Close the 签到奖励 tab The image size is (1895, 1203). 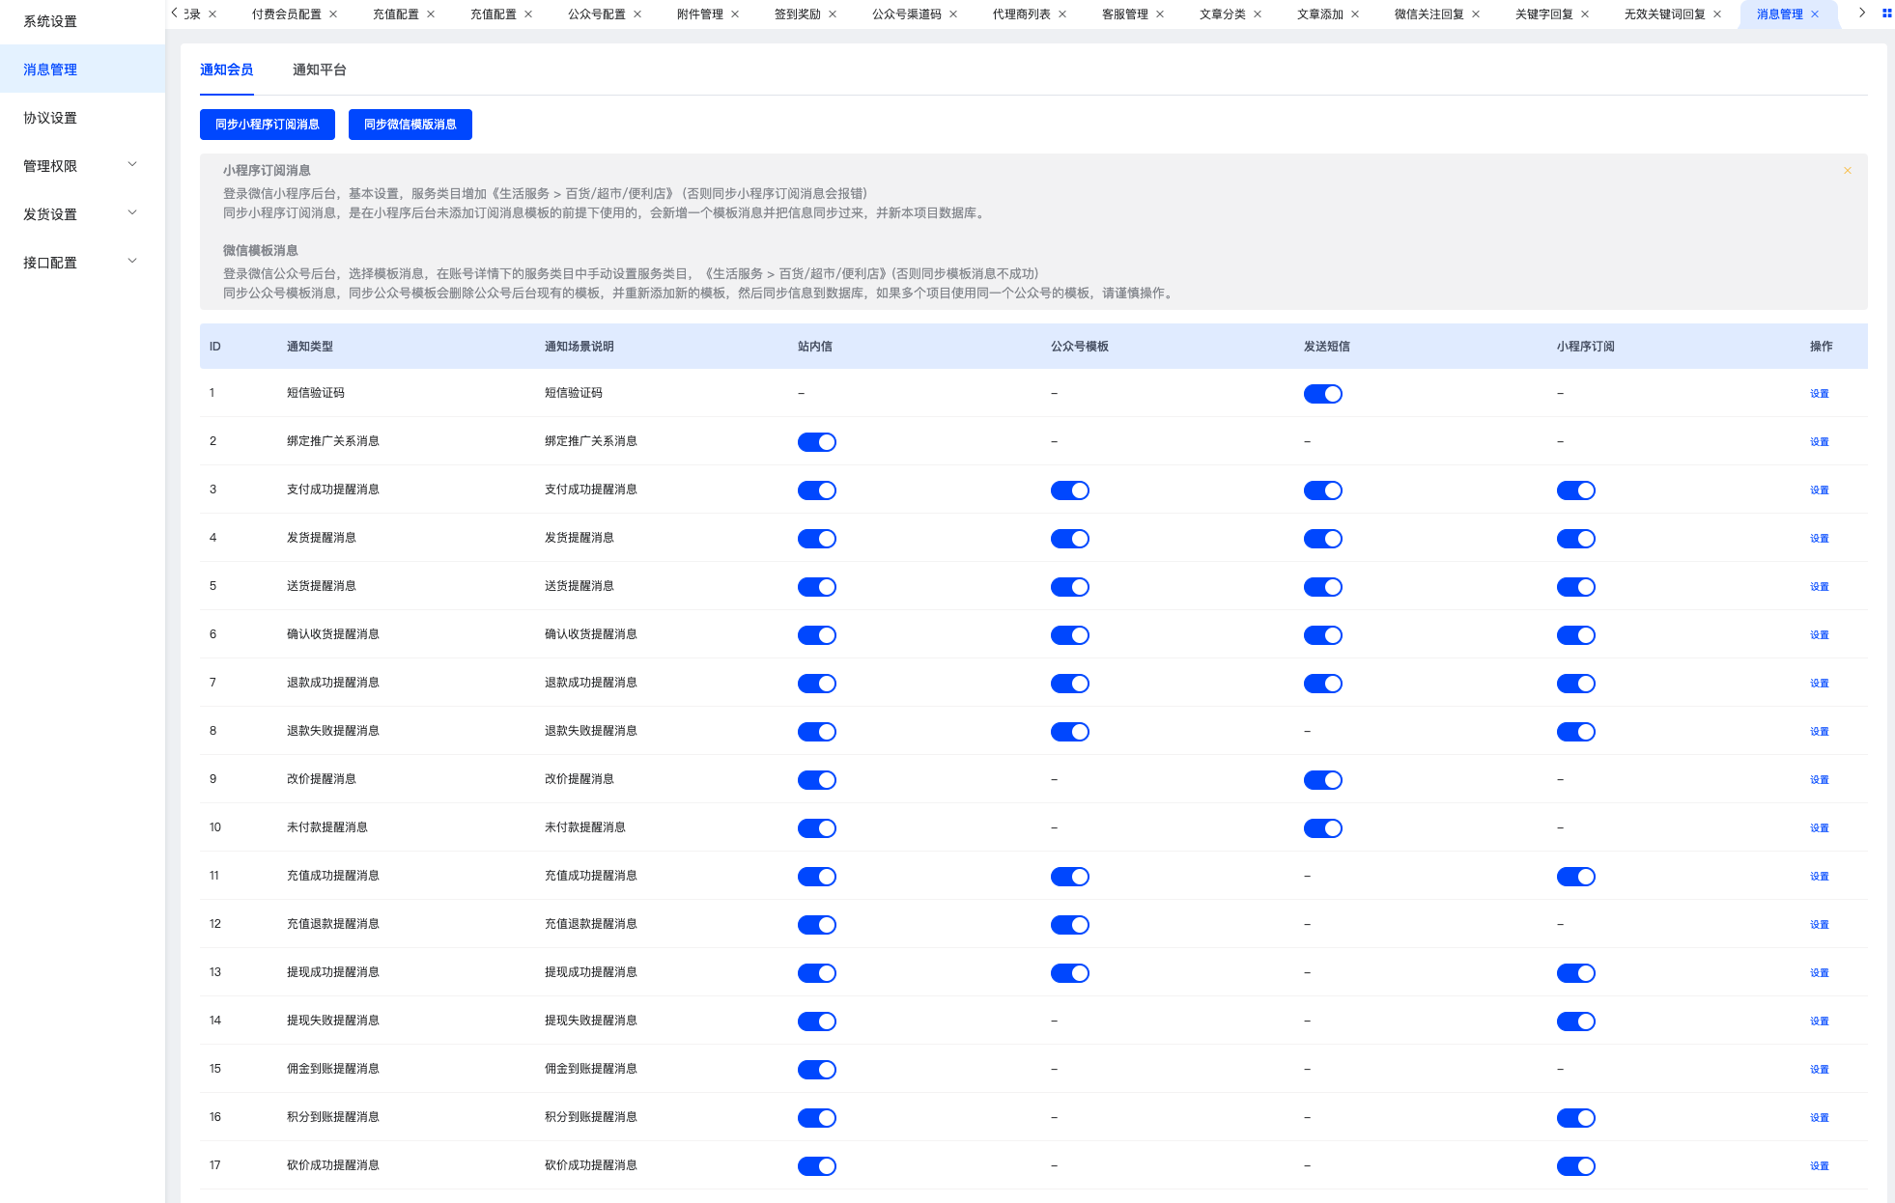click(833, 14)
